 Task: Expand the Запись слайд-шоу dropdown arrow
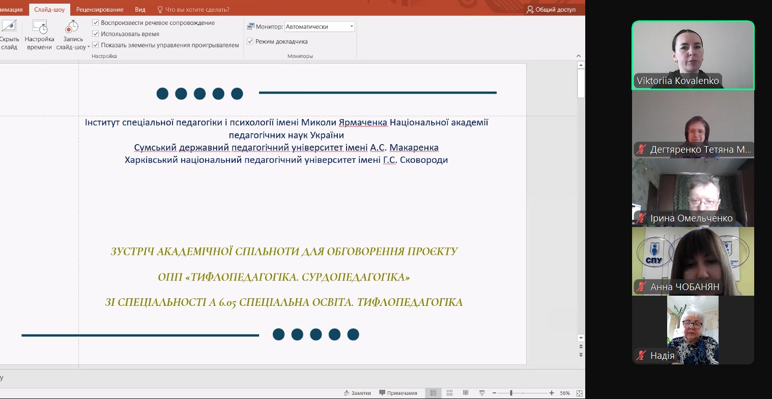pyautogui.click(x=89, y=47)
